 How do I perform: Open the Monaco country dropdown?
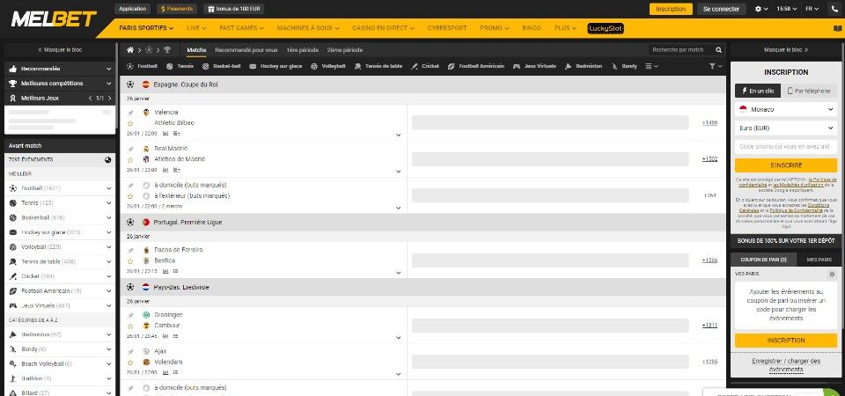tap(786, 109)
